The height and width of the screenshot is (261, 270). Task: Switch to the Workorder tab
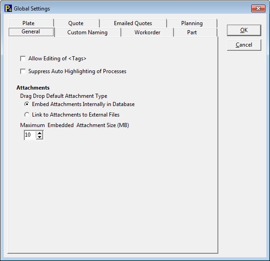(147, 32)
